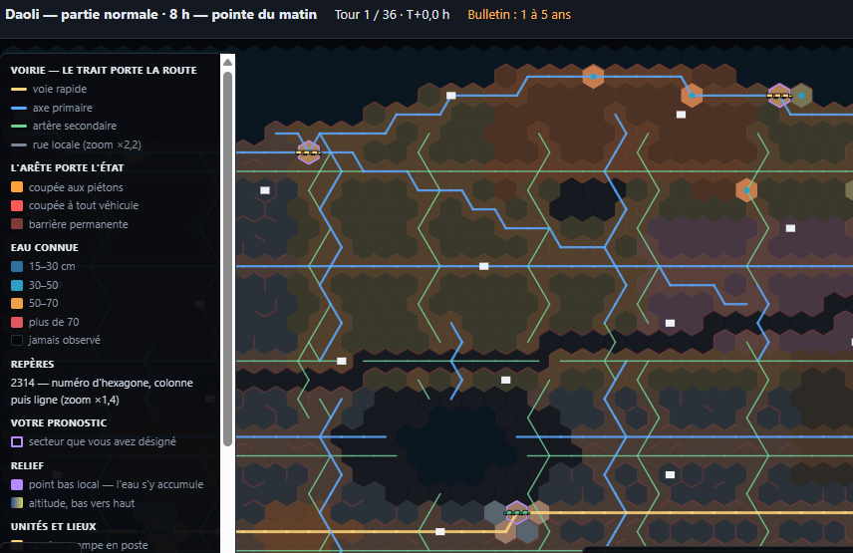Click the white square at the west end of the top blue axis

click(x=451, y=96)
